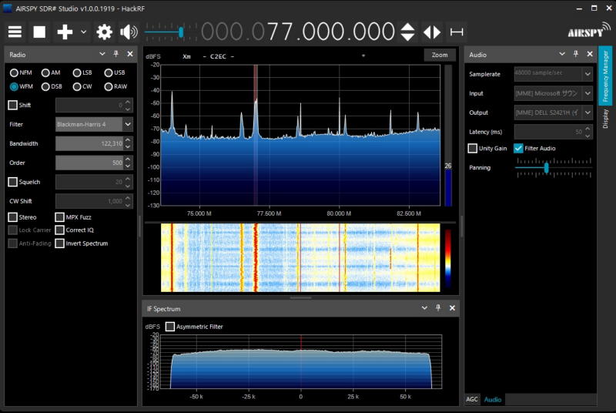
Task: Pin the Radio panel
Action: tap(116, 54)
